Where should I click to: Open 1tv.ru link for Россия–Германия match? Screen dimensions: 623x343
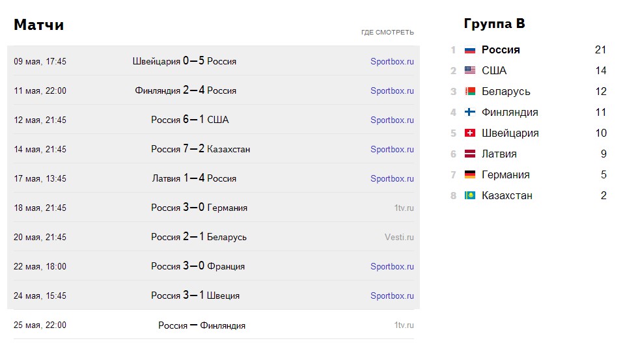pyautogui.click(x=404, y=208)
